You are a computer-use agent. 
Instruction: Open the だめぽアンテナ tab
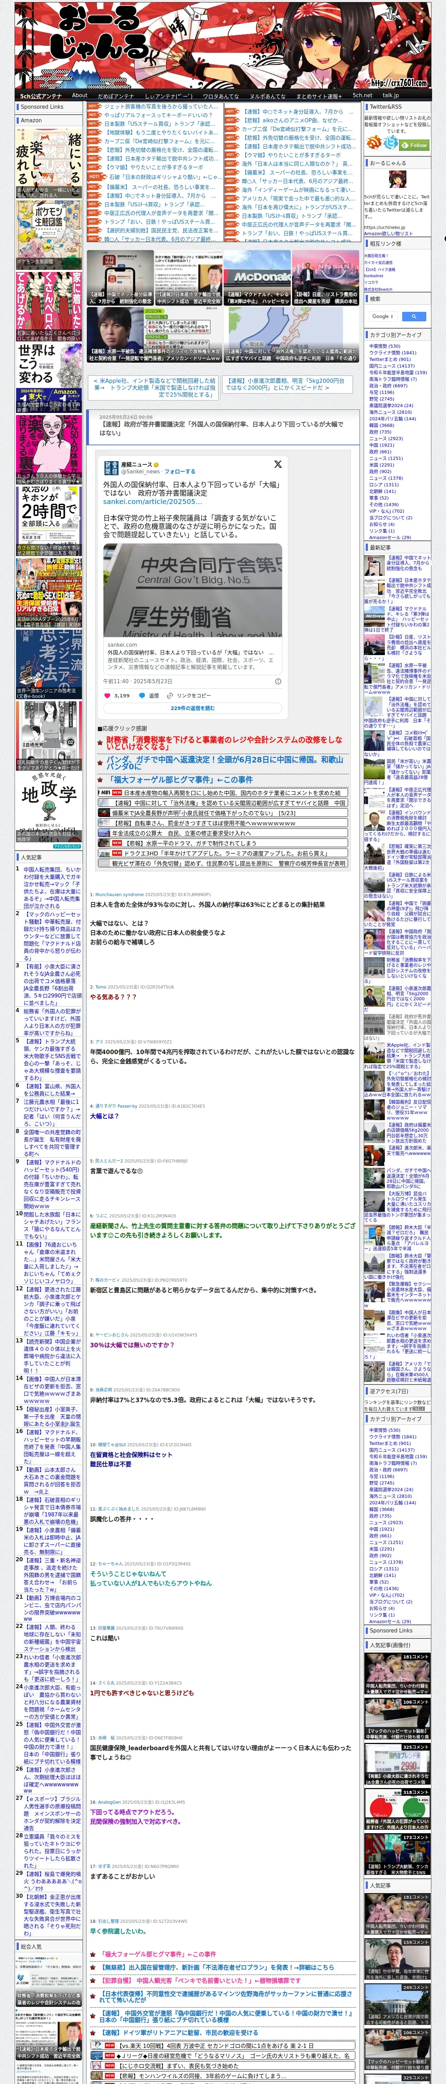coord(116,96)
